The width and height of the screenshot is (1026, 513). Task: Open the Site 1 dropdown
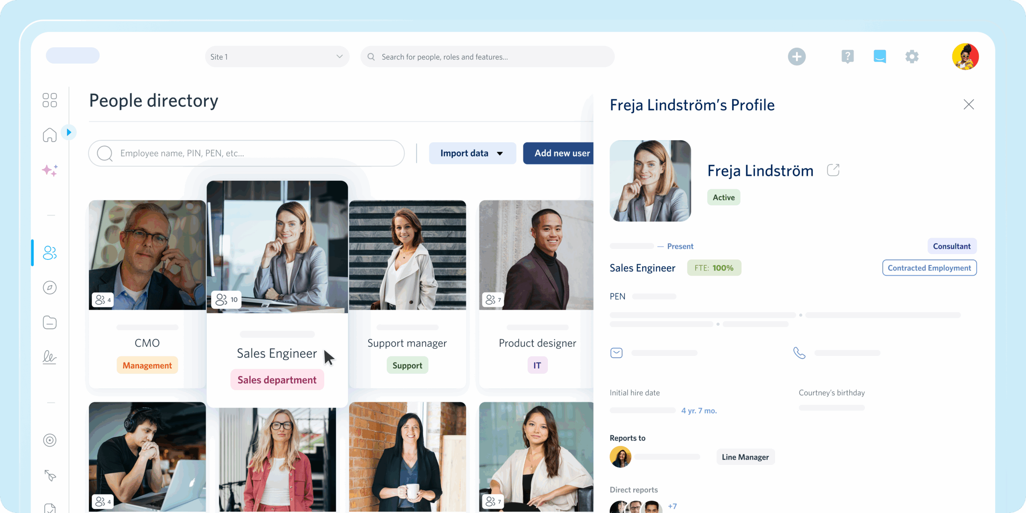click(x=277, y=57)
